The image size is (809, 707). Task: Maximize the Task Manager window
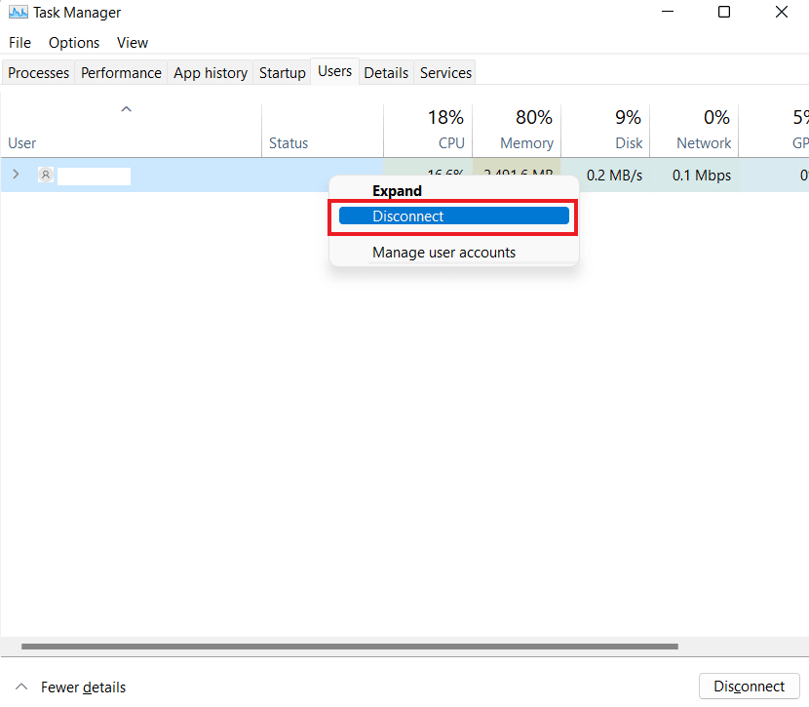pyautogui.click(x=724, y=12)
